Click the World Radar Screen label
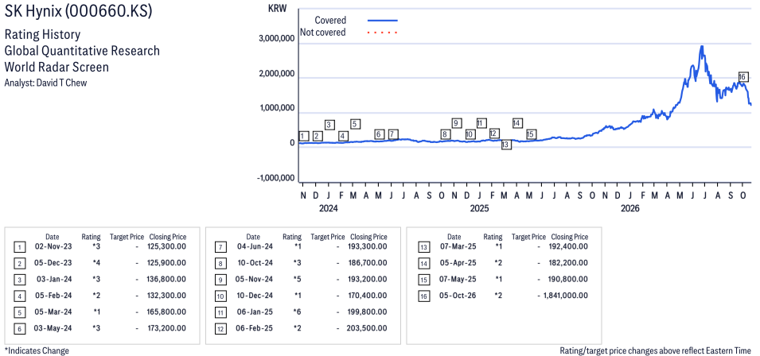Viewport: 760px width, 356px height. pyautogui.click(x=57, y=67)
